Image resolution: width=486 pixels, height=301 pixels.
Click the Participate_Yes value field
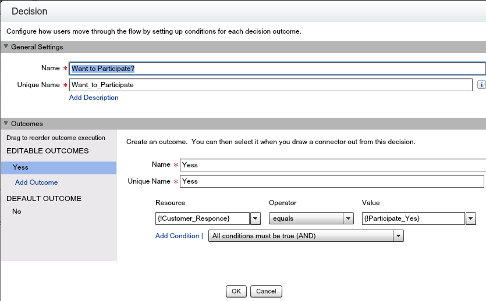(413, 218)
